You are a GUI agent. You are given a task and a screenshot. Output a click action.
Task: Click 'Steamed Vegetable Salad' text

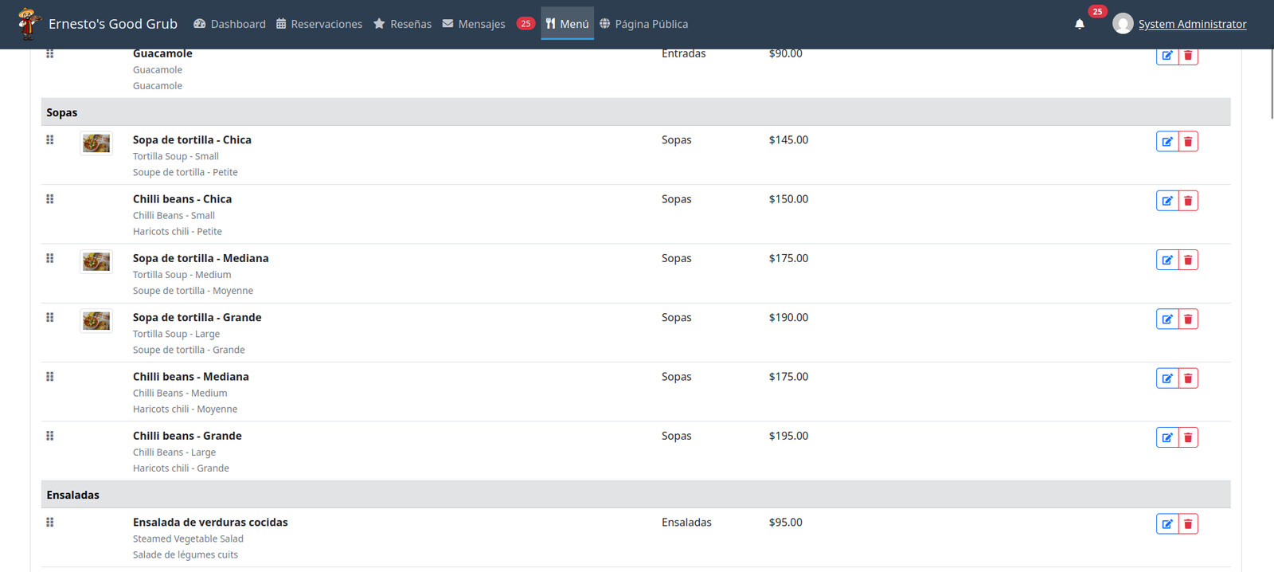(x=188, y=539)
